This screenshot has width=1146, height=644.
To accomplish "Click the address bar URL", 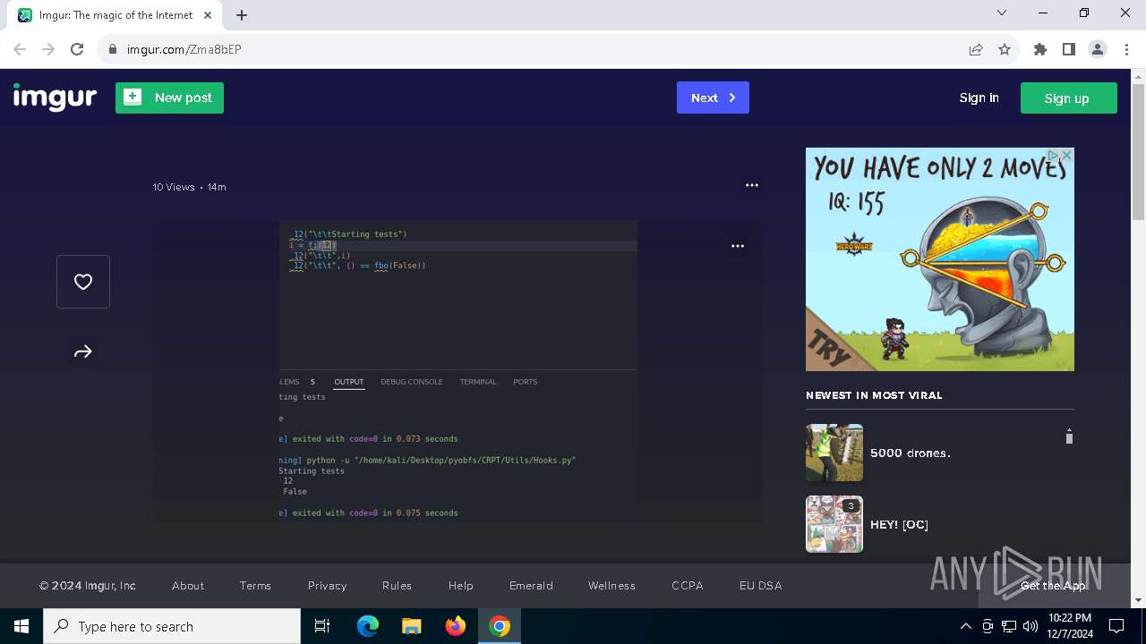I will 184,49.
